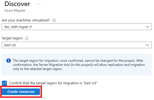Viewport: 154px width, 100px height.
Task: Click the blue info icon in banner
Action: coord(9,61)
